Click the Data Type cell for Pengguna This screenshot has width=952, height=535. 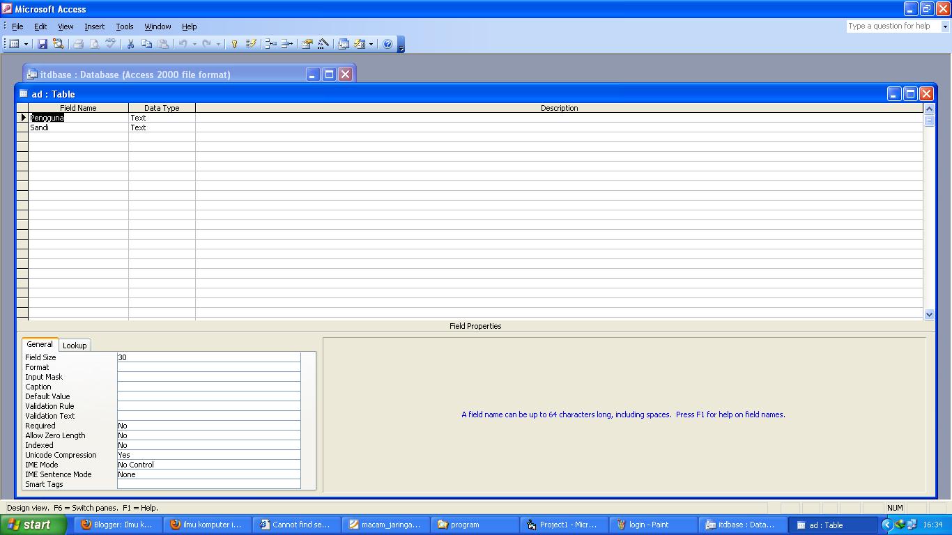pyautogui.click(x=162, y=118)
